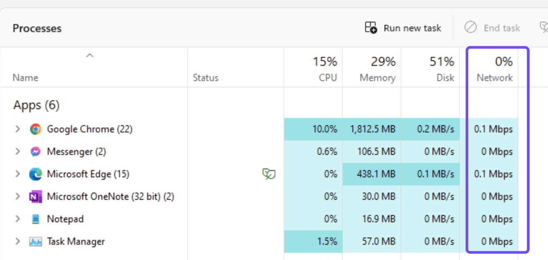Screen dimensions: 548x260
Task: Click Messenger's 0.6% CPU value
Action: click(327, 152)
